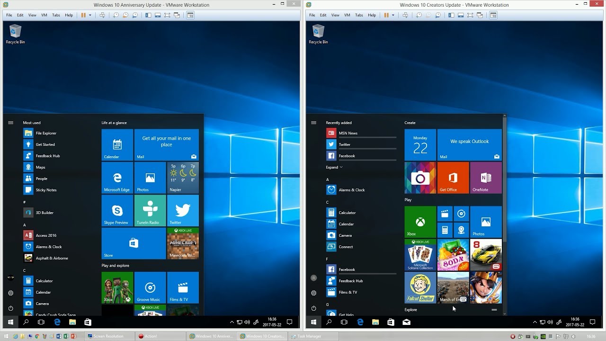Click Start button in right VM taskbar
The height and width of the screenshot is (341, 606).
tap(313, 322)
